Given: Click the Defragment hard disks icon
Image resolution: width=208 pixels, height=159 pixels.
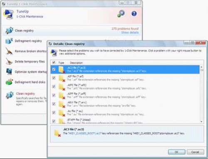Looking at the screenshot, I should [x=9, y=82].
